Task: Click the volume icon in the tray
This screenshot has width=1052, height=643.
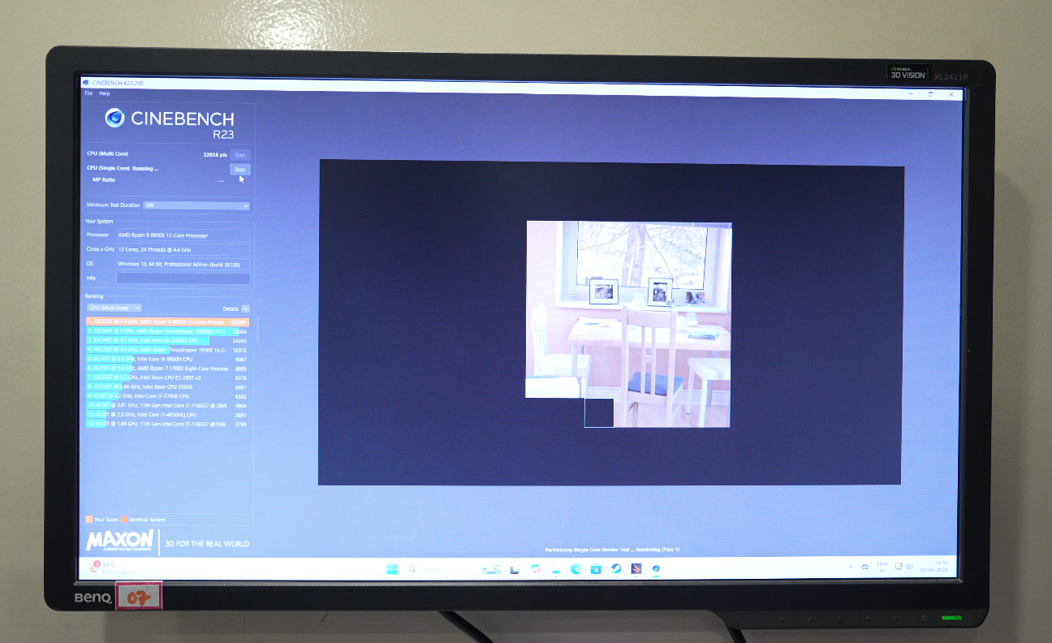Action: click(909, 567)
